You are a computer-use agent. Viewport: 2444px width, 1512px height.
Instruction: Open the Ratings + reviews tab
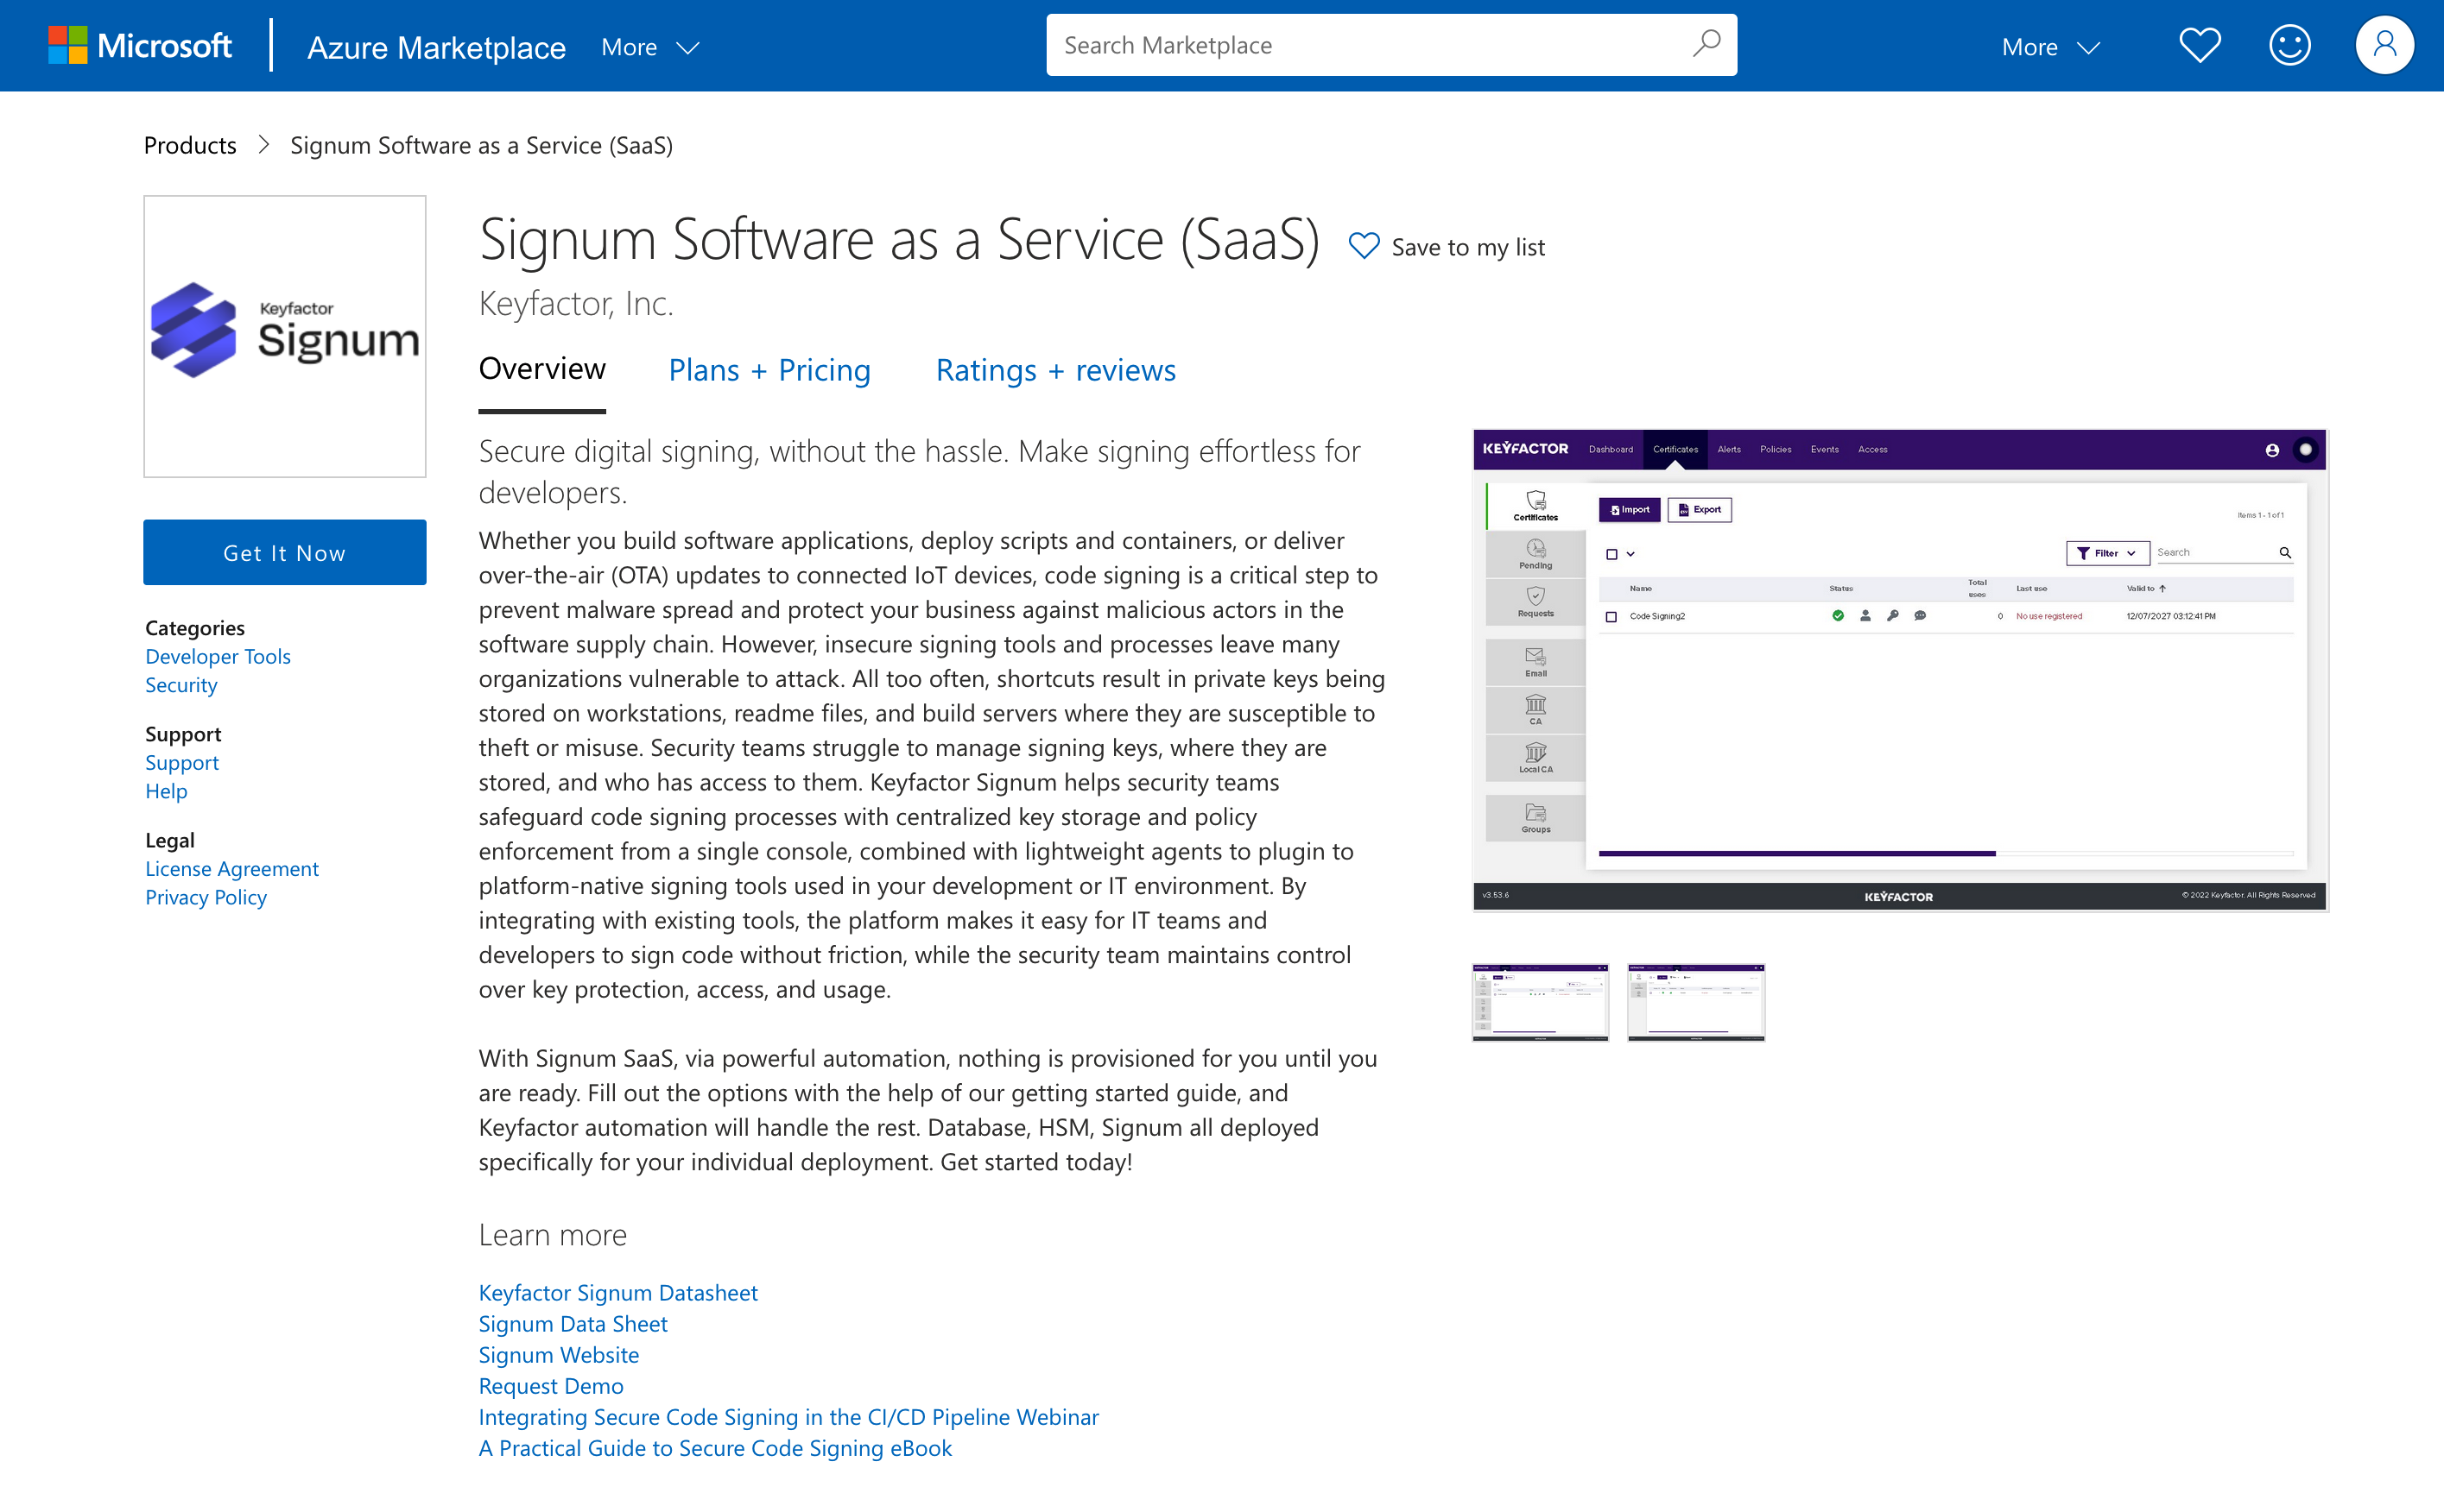click(1055, 370)
